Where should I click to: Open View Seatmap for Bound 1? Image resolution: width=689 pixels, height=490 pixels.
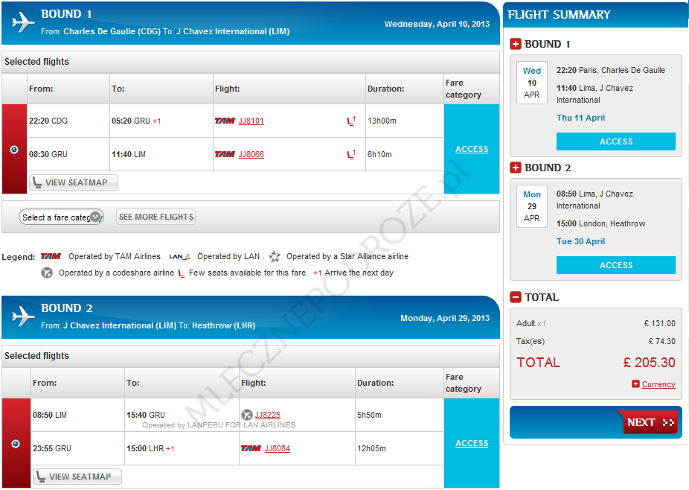74,182
